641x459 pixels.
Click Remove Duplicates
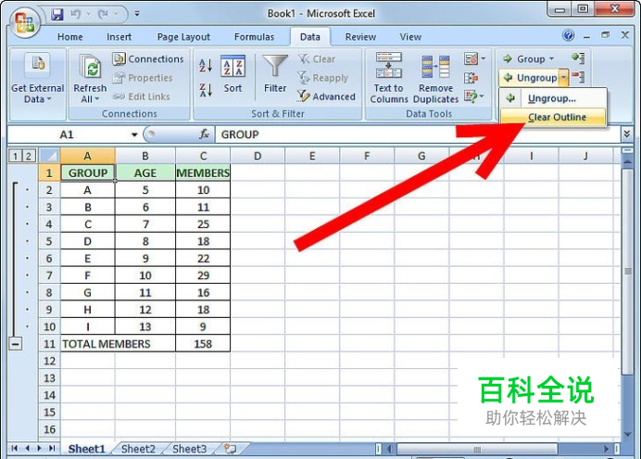(x=435, y=78)
